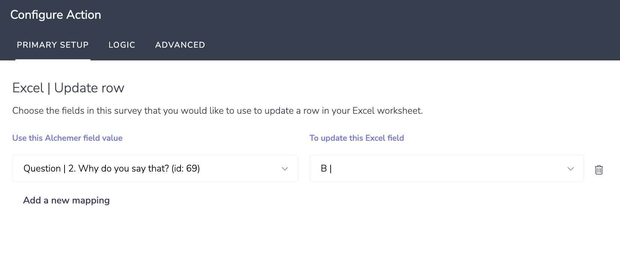Switch to the LOGIC tab
Screen dimensions: 620x265
click(x=122, y=45)
